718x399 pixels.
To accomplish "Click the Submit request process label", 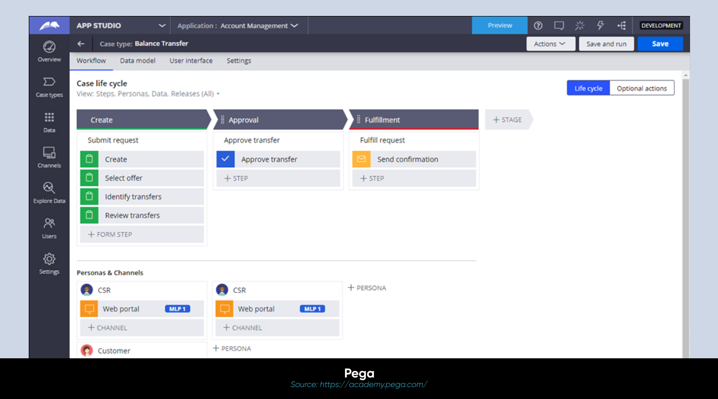I will (113, 140).
